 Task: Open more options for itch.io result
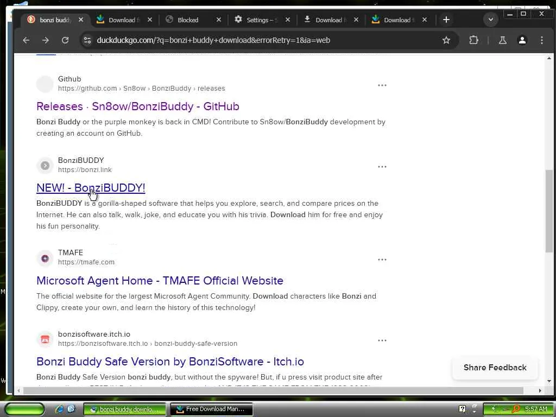(382, 340)
